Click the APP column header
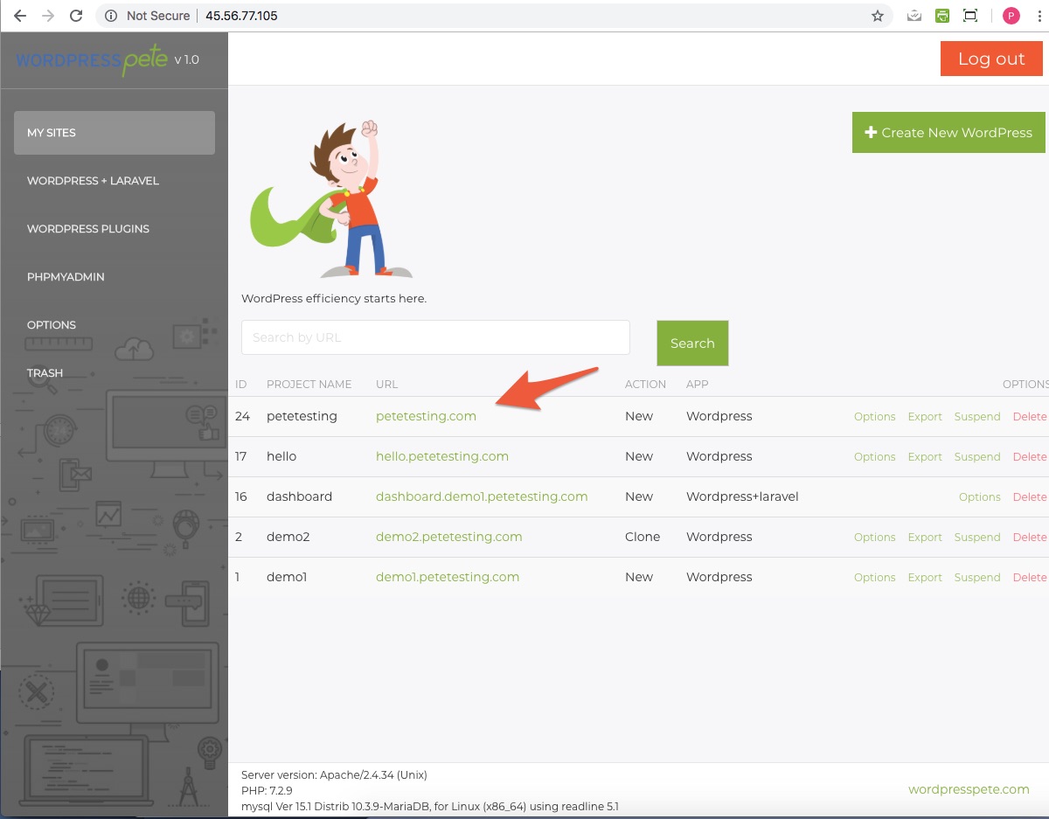The image size is (1049, 819). coord(697,385)
